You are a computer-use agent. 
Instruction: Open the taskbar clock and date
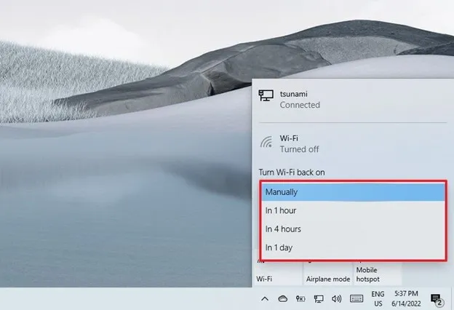pyautogui.click(x=407, y=298)
